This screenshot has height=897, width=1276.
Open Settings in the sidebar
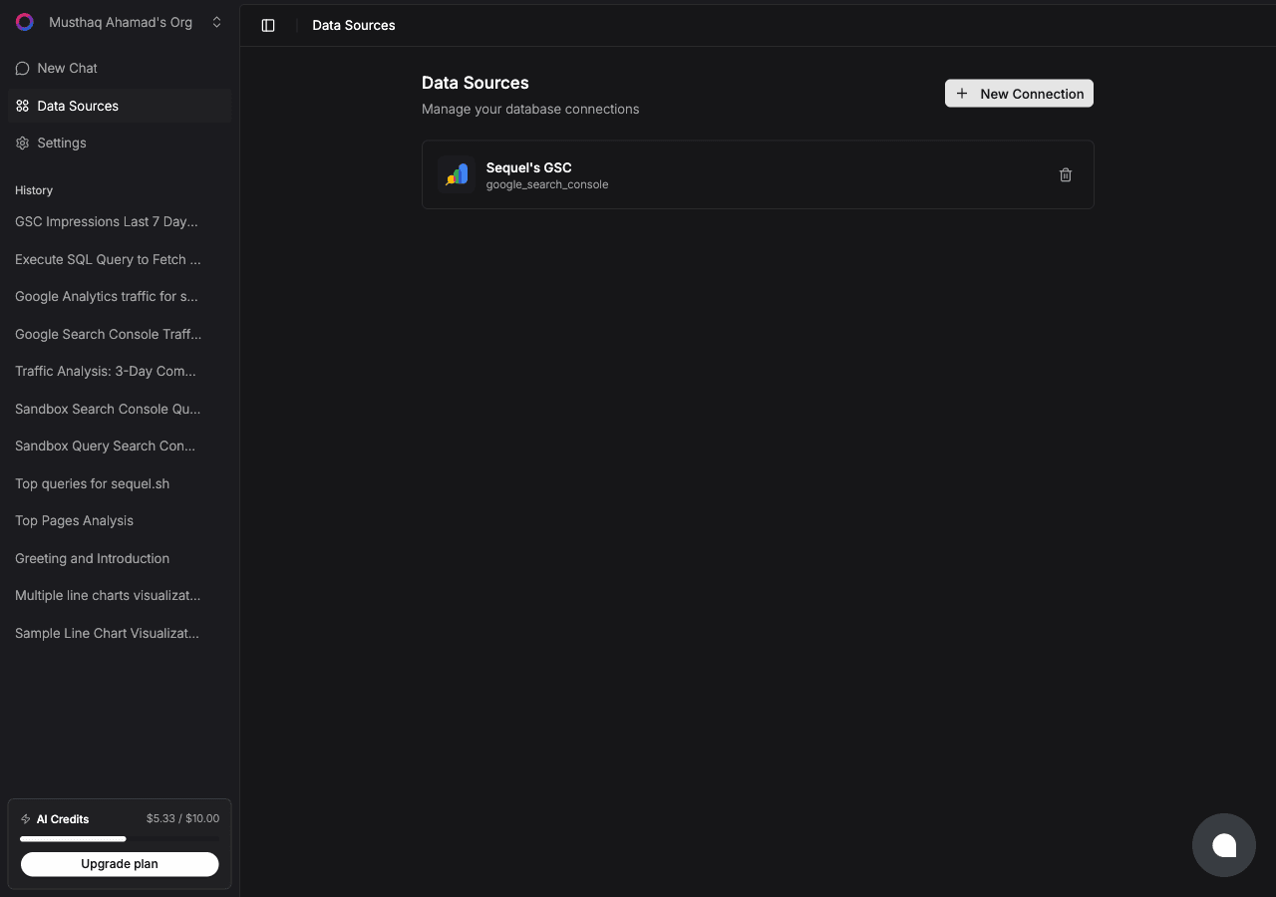point(120,143)
